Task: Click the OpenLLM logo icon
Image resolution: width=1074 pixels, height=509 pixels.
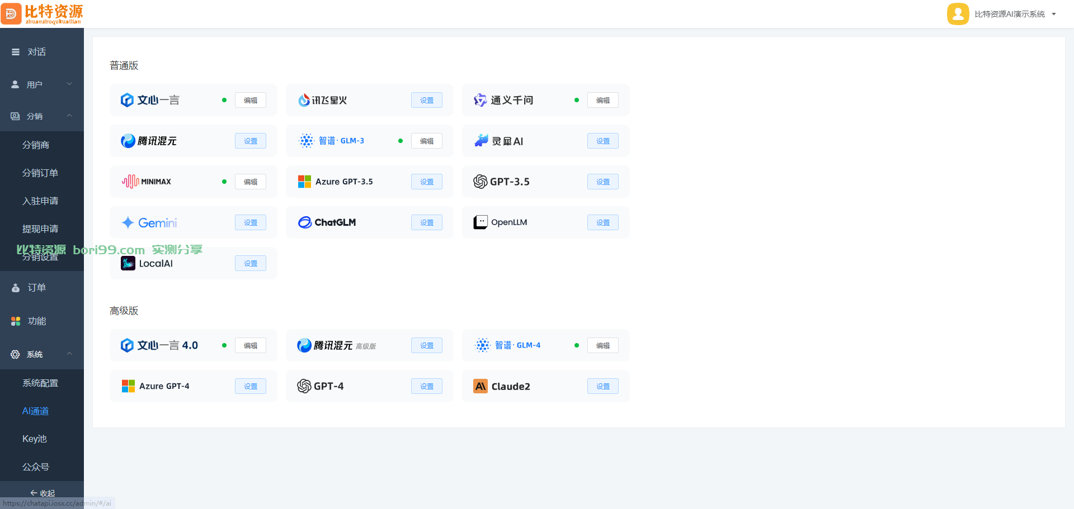Action: (x=481, y=222)
